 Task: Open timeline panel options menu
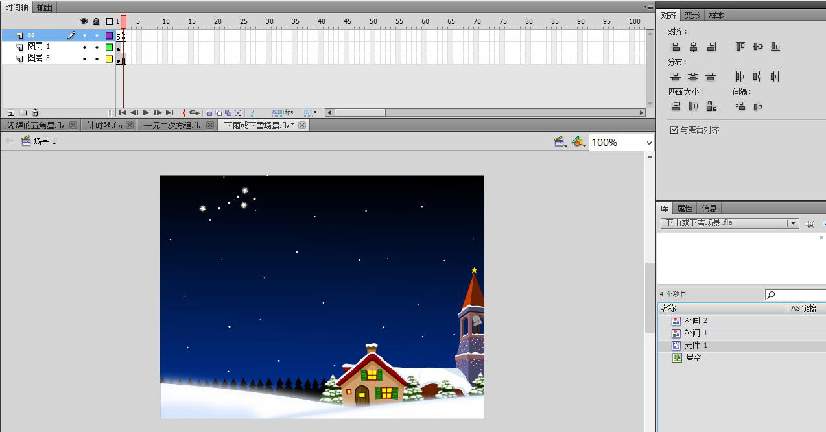[648, 6]
